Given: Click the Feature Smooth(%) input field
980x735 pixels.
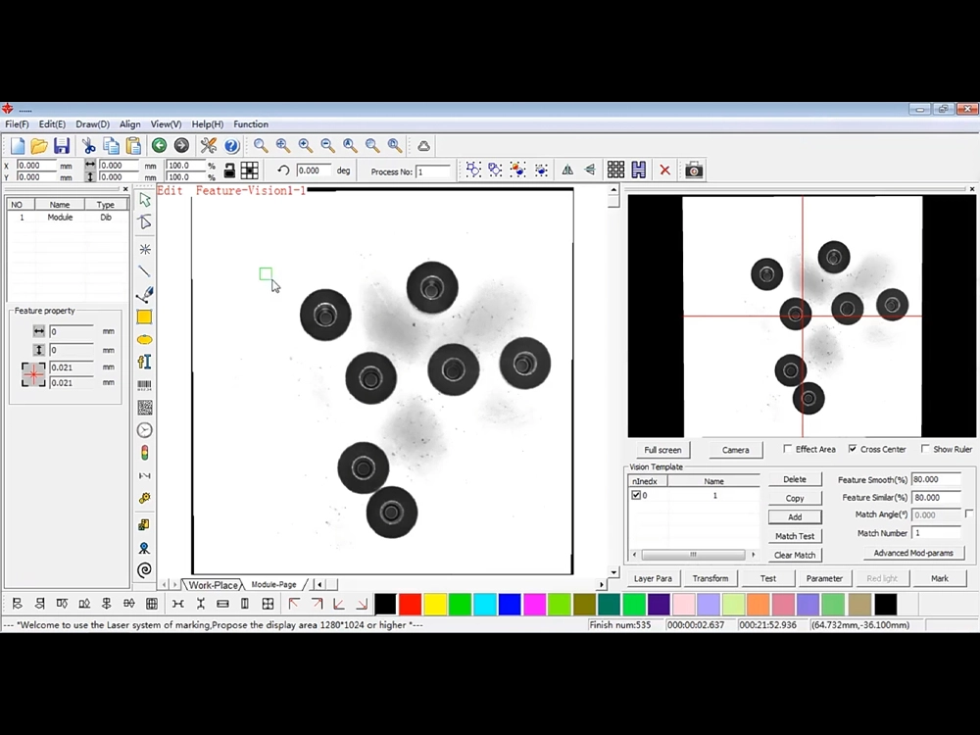Looking at the screenshot, I should [936, 480].
